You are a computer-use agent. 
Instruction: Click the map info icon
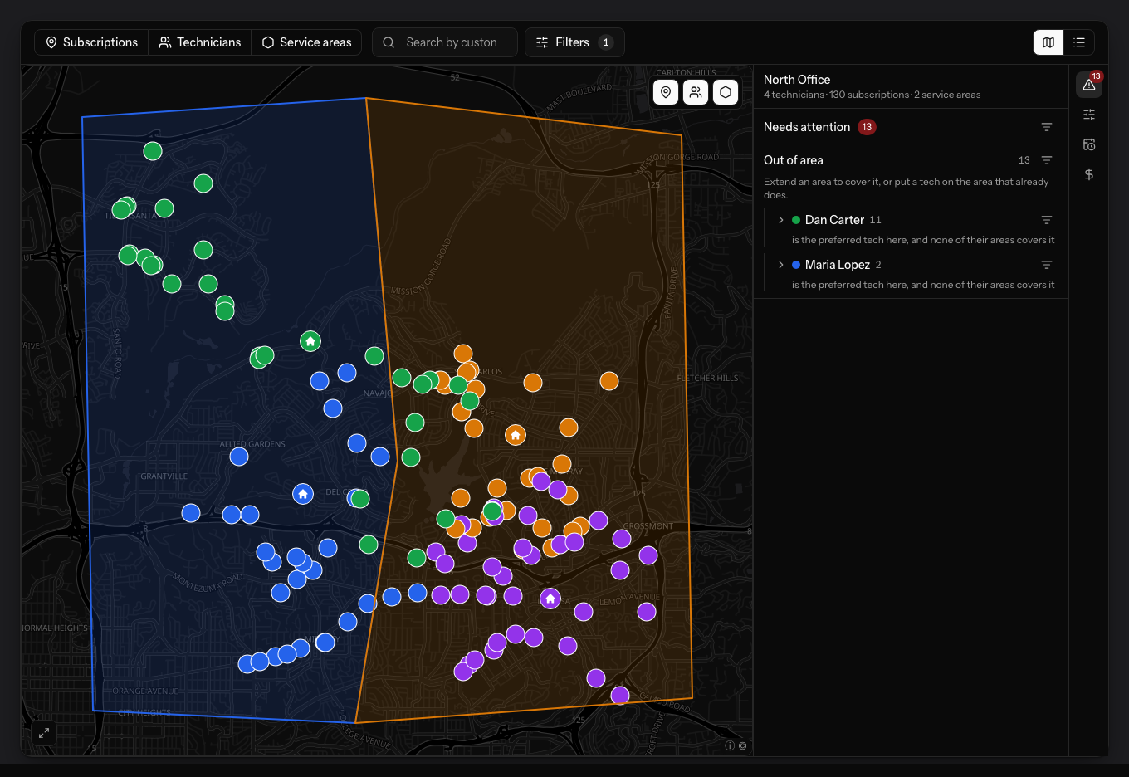[730, 745]
